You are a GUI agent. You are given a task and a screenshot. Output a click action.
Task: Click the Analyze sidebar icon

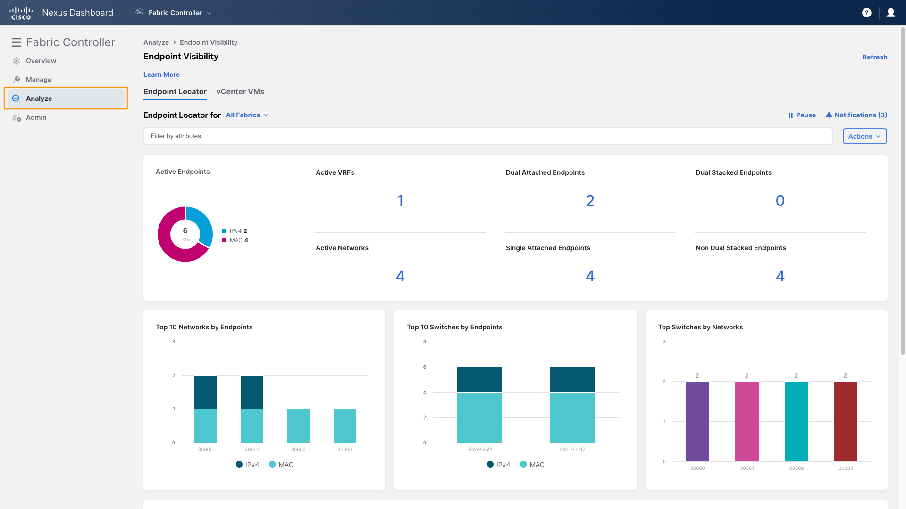16,99
